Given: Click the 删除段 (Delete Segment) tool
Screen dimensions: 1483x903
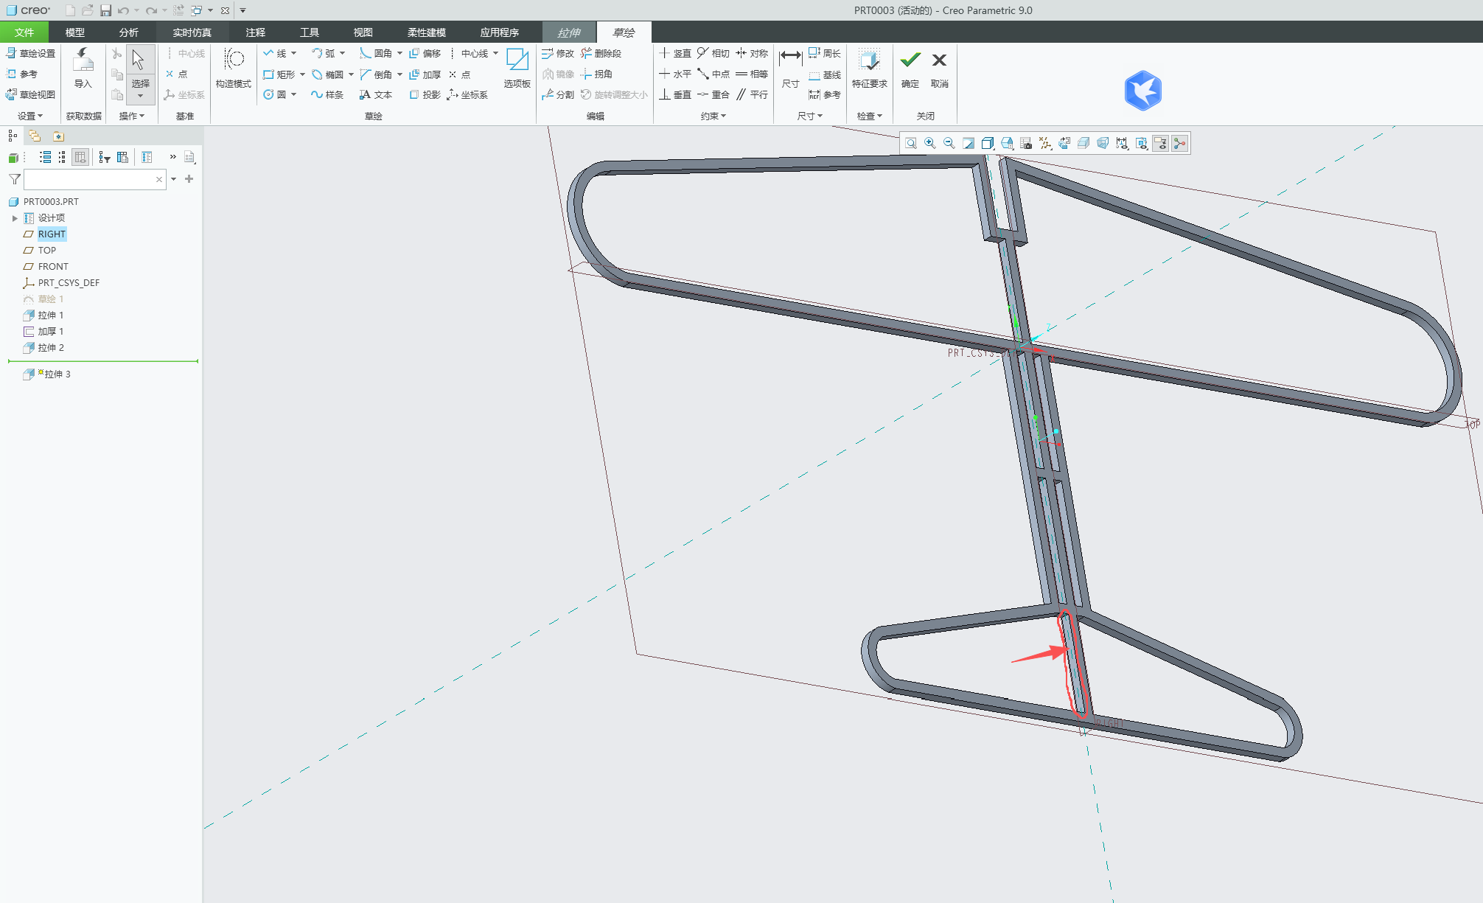Looking at the screenshot, I should [x=601, y=54].
